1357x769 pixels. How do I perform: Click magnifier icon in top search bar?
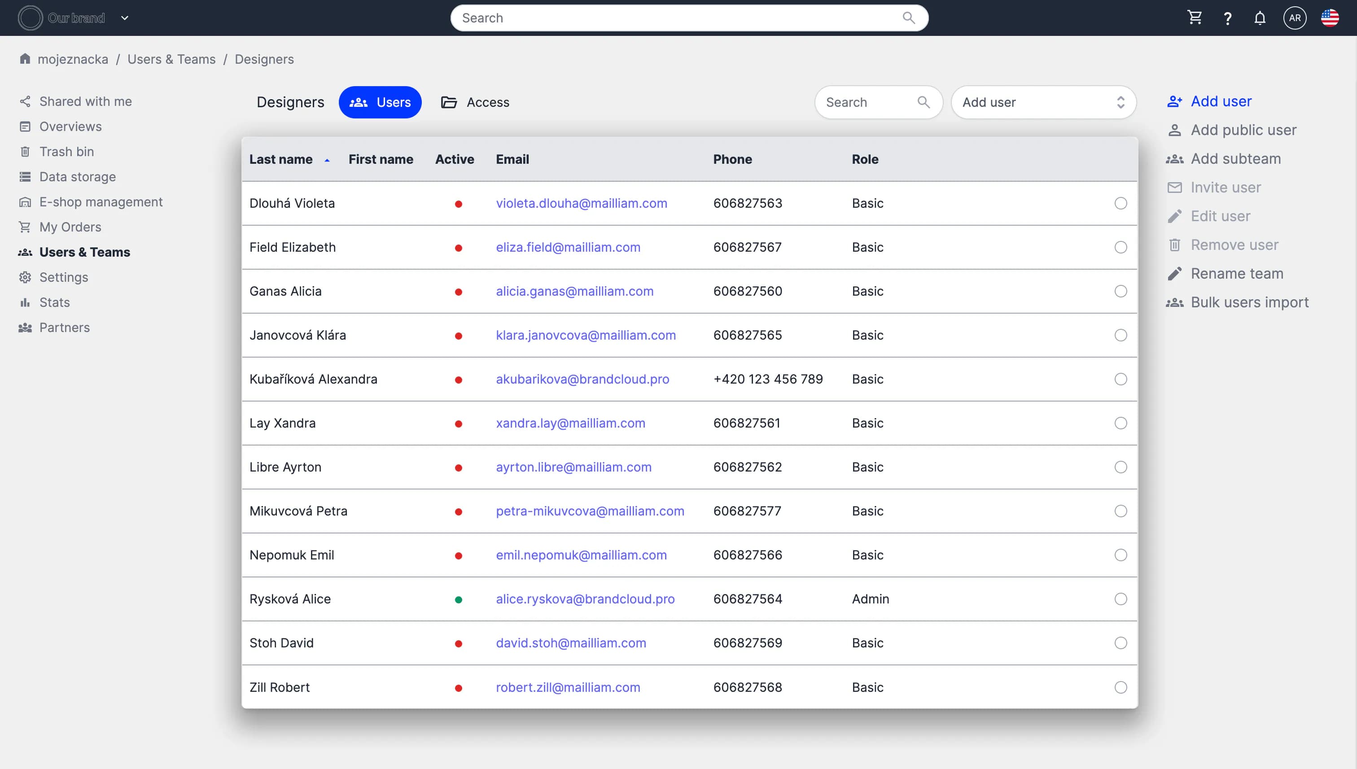coord(909,18)
